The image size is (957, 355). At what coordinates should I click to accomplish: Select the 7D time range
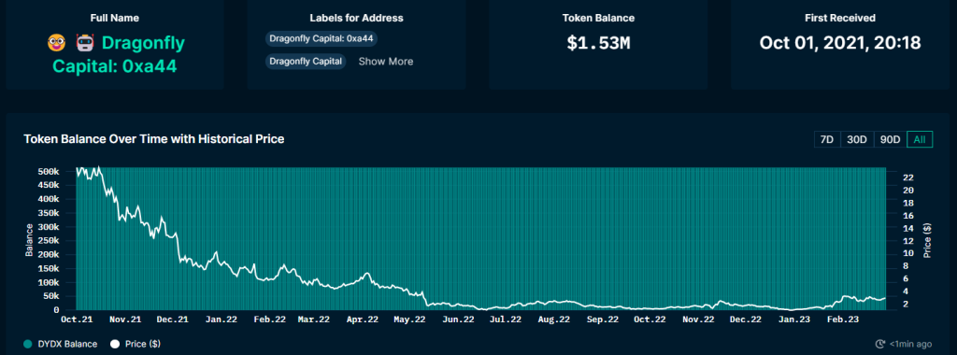click(827, 139)
